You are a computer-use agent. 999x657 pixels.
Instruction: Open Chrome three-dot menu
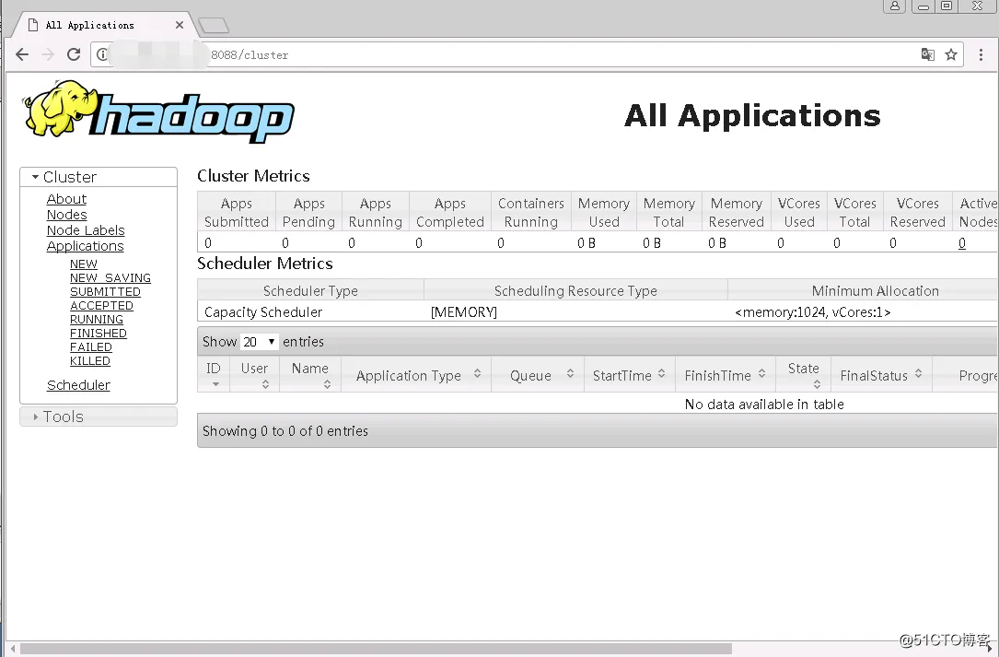981,55
